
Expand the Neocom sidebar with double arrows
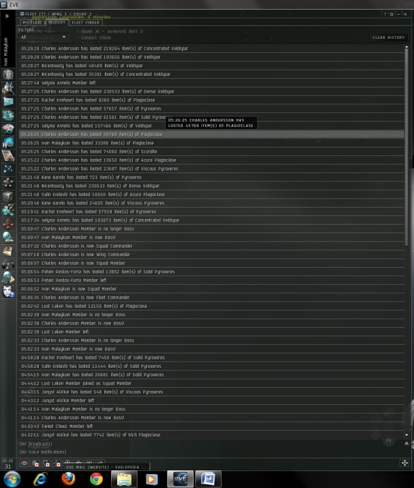(7, 16)
